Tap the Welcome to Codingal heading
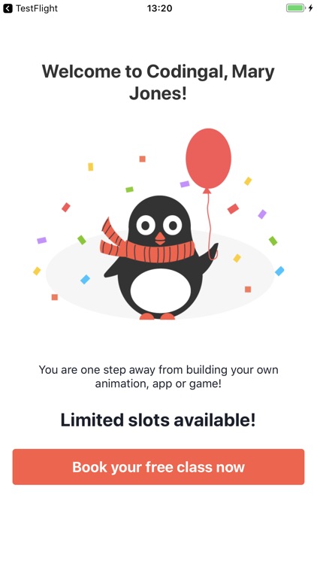Viewport: 317px width, 564px height. point(158,82)
